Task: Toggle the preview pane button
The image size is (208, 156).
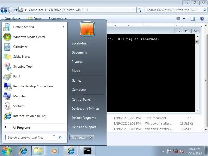Action: pyautogui.click(x=193, y=19)
